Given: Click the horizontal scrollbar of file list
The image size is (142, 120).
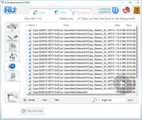Looking at the screenshot, I should (x=76, y=94).
